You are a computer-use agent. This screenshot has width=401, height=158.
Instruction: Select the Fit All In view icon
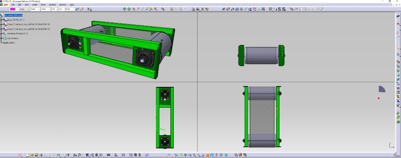click(181, 155)
